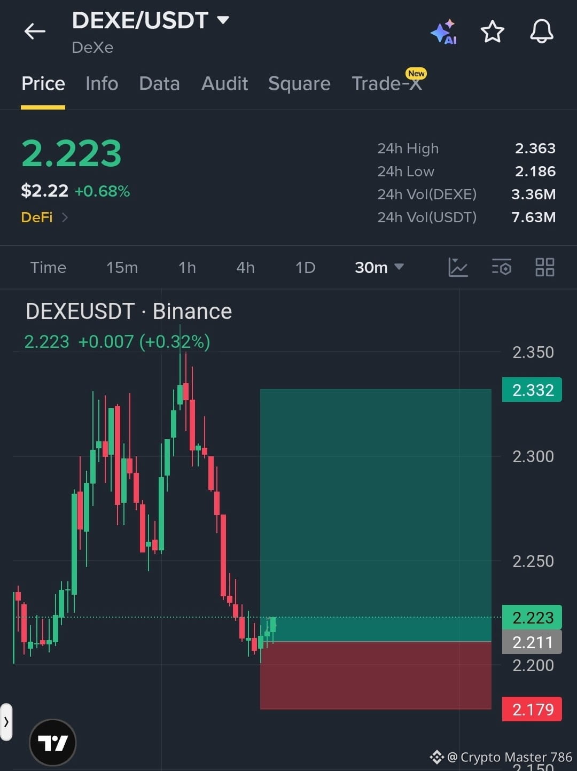Screen dimensions: 577x771
Task: Tap the 24h Low value 2.186
Action: pos(535,171)
